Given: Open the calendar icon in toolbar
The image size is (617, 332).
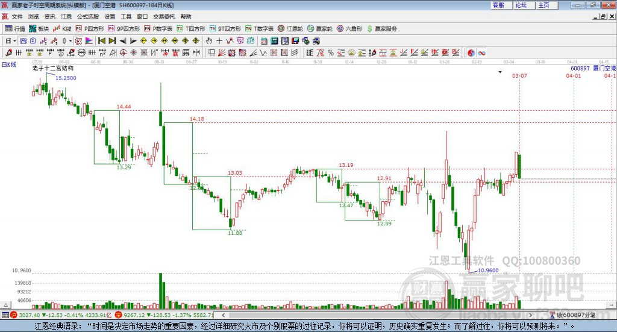Looking at the screenshot, I should (x=264, y=41).
